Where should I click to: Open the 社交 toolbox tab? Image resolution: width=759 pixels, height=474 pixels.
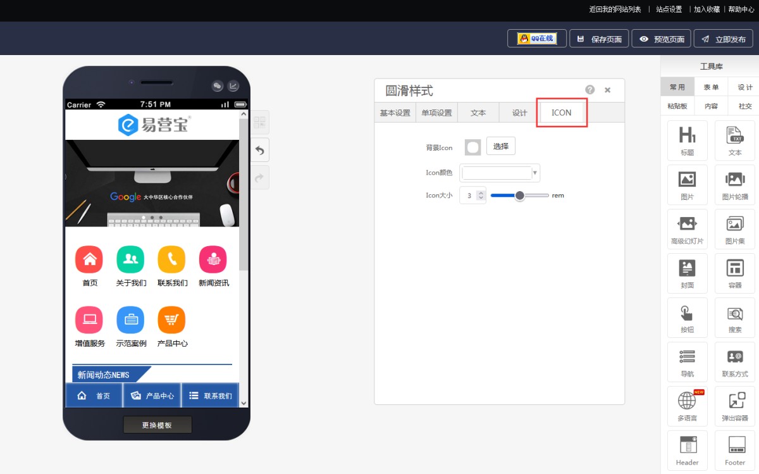coord(745,106)
